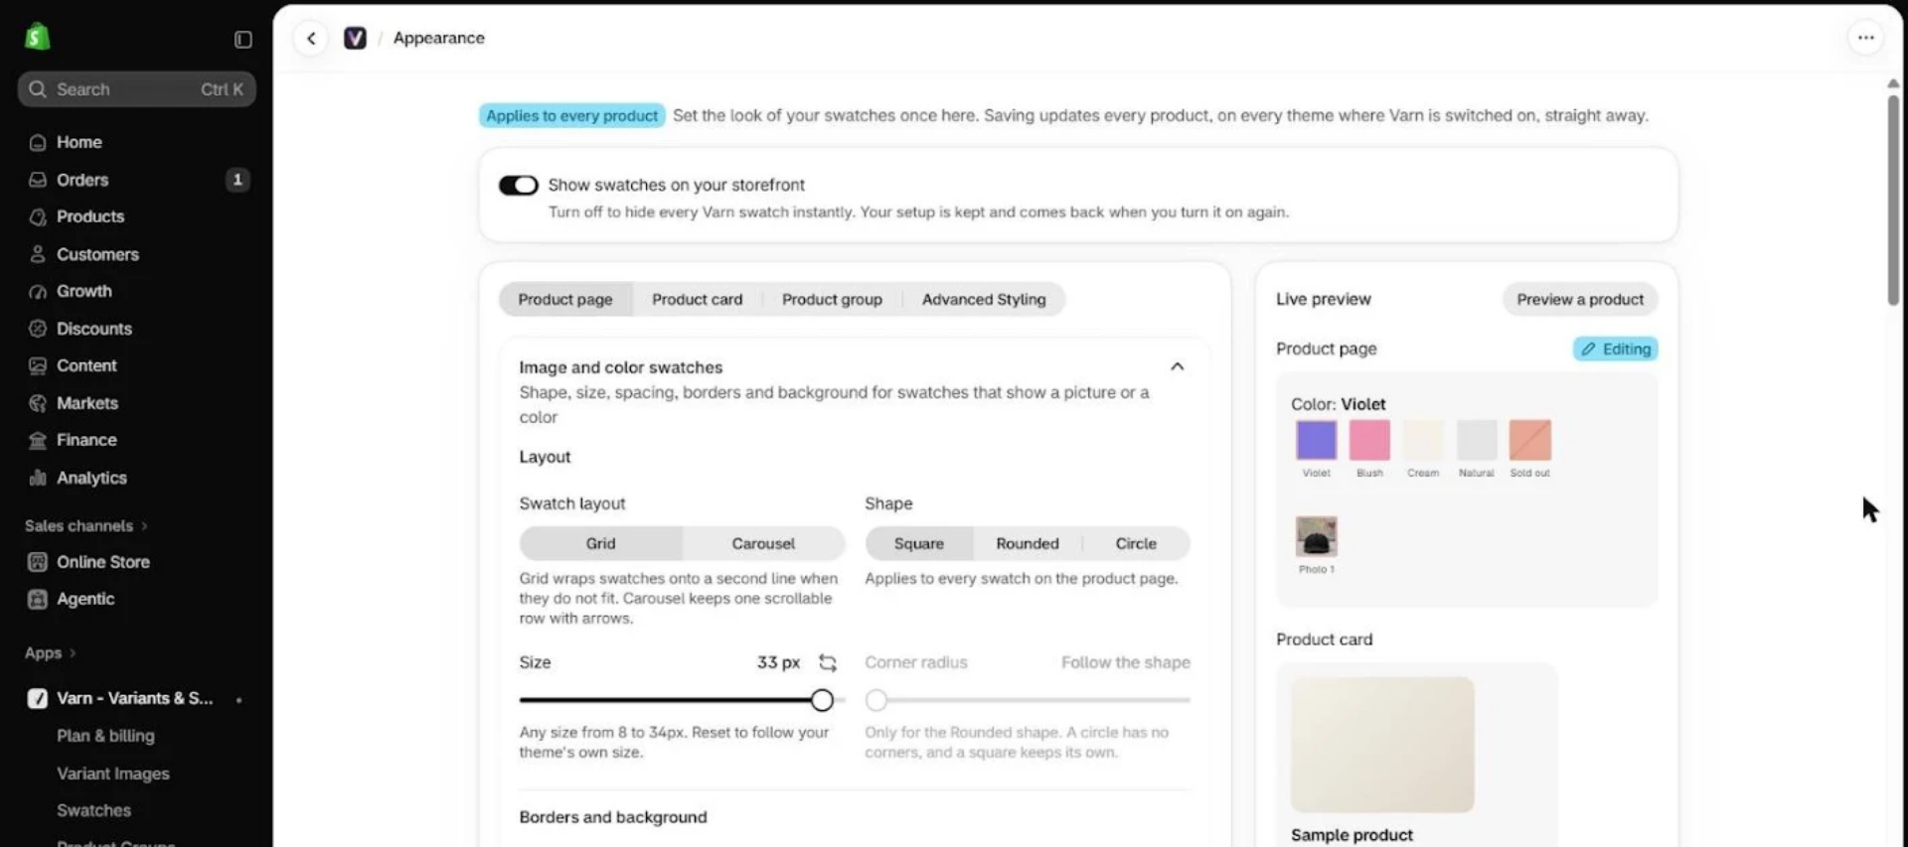Click the Finance bank icon
This screenshot has height=847, width=1908.
click(38, 440)
